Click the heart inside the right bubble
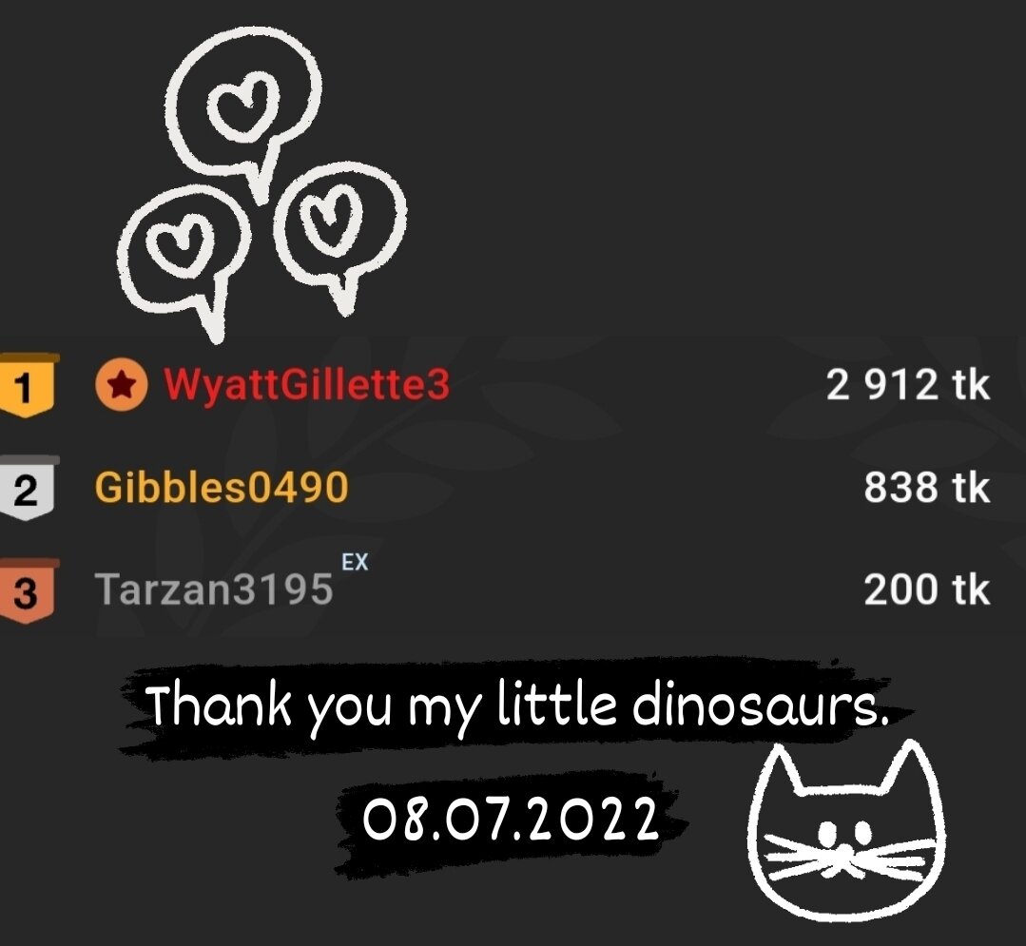Image resolution: width=1026 pixels, height=946 pixels. (334, 218)
